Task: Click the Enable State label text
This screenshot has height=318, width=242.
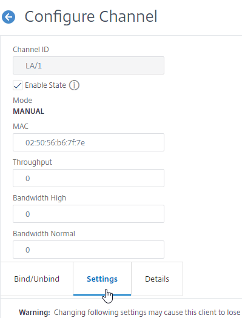Action: pos(45,85)
